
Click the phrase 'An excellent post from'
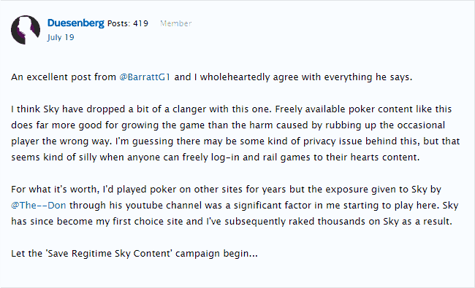[64, 77]
